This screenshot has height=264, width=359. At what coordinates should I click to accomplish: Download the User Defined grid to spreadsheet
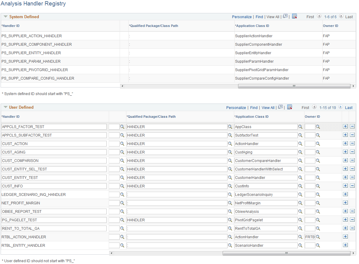[x=289, y=107]
